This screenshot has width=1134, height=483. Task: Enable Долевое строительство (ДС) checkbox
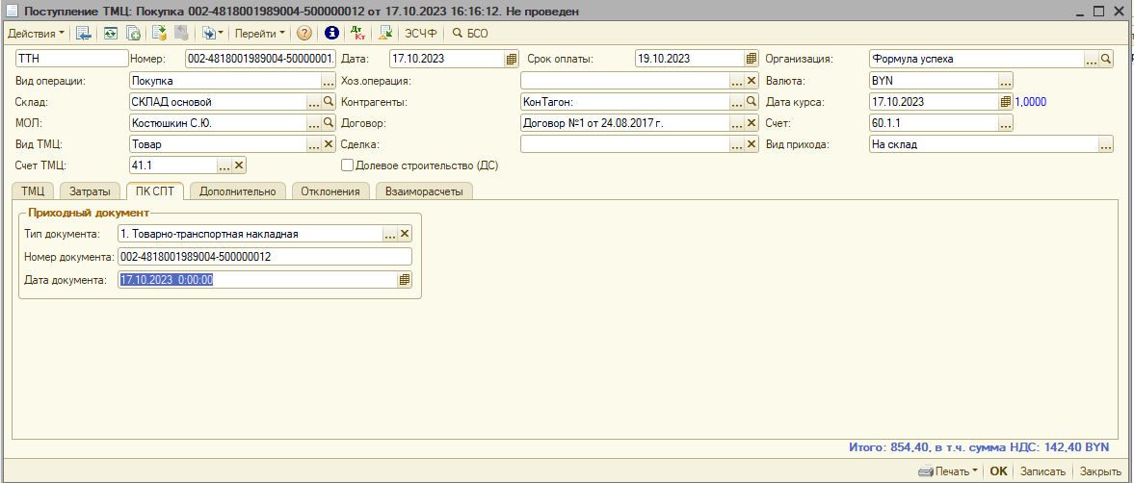348,165
